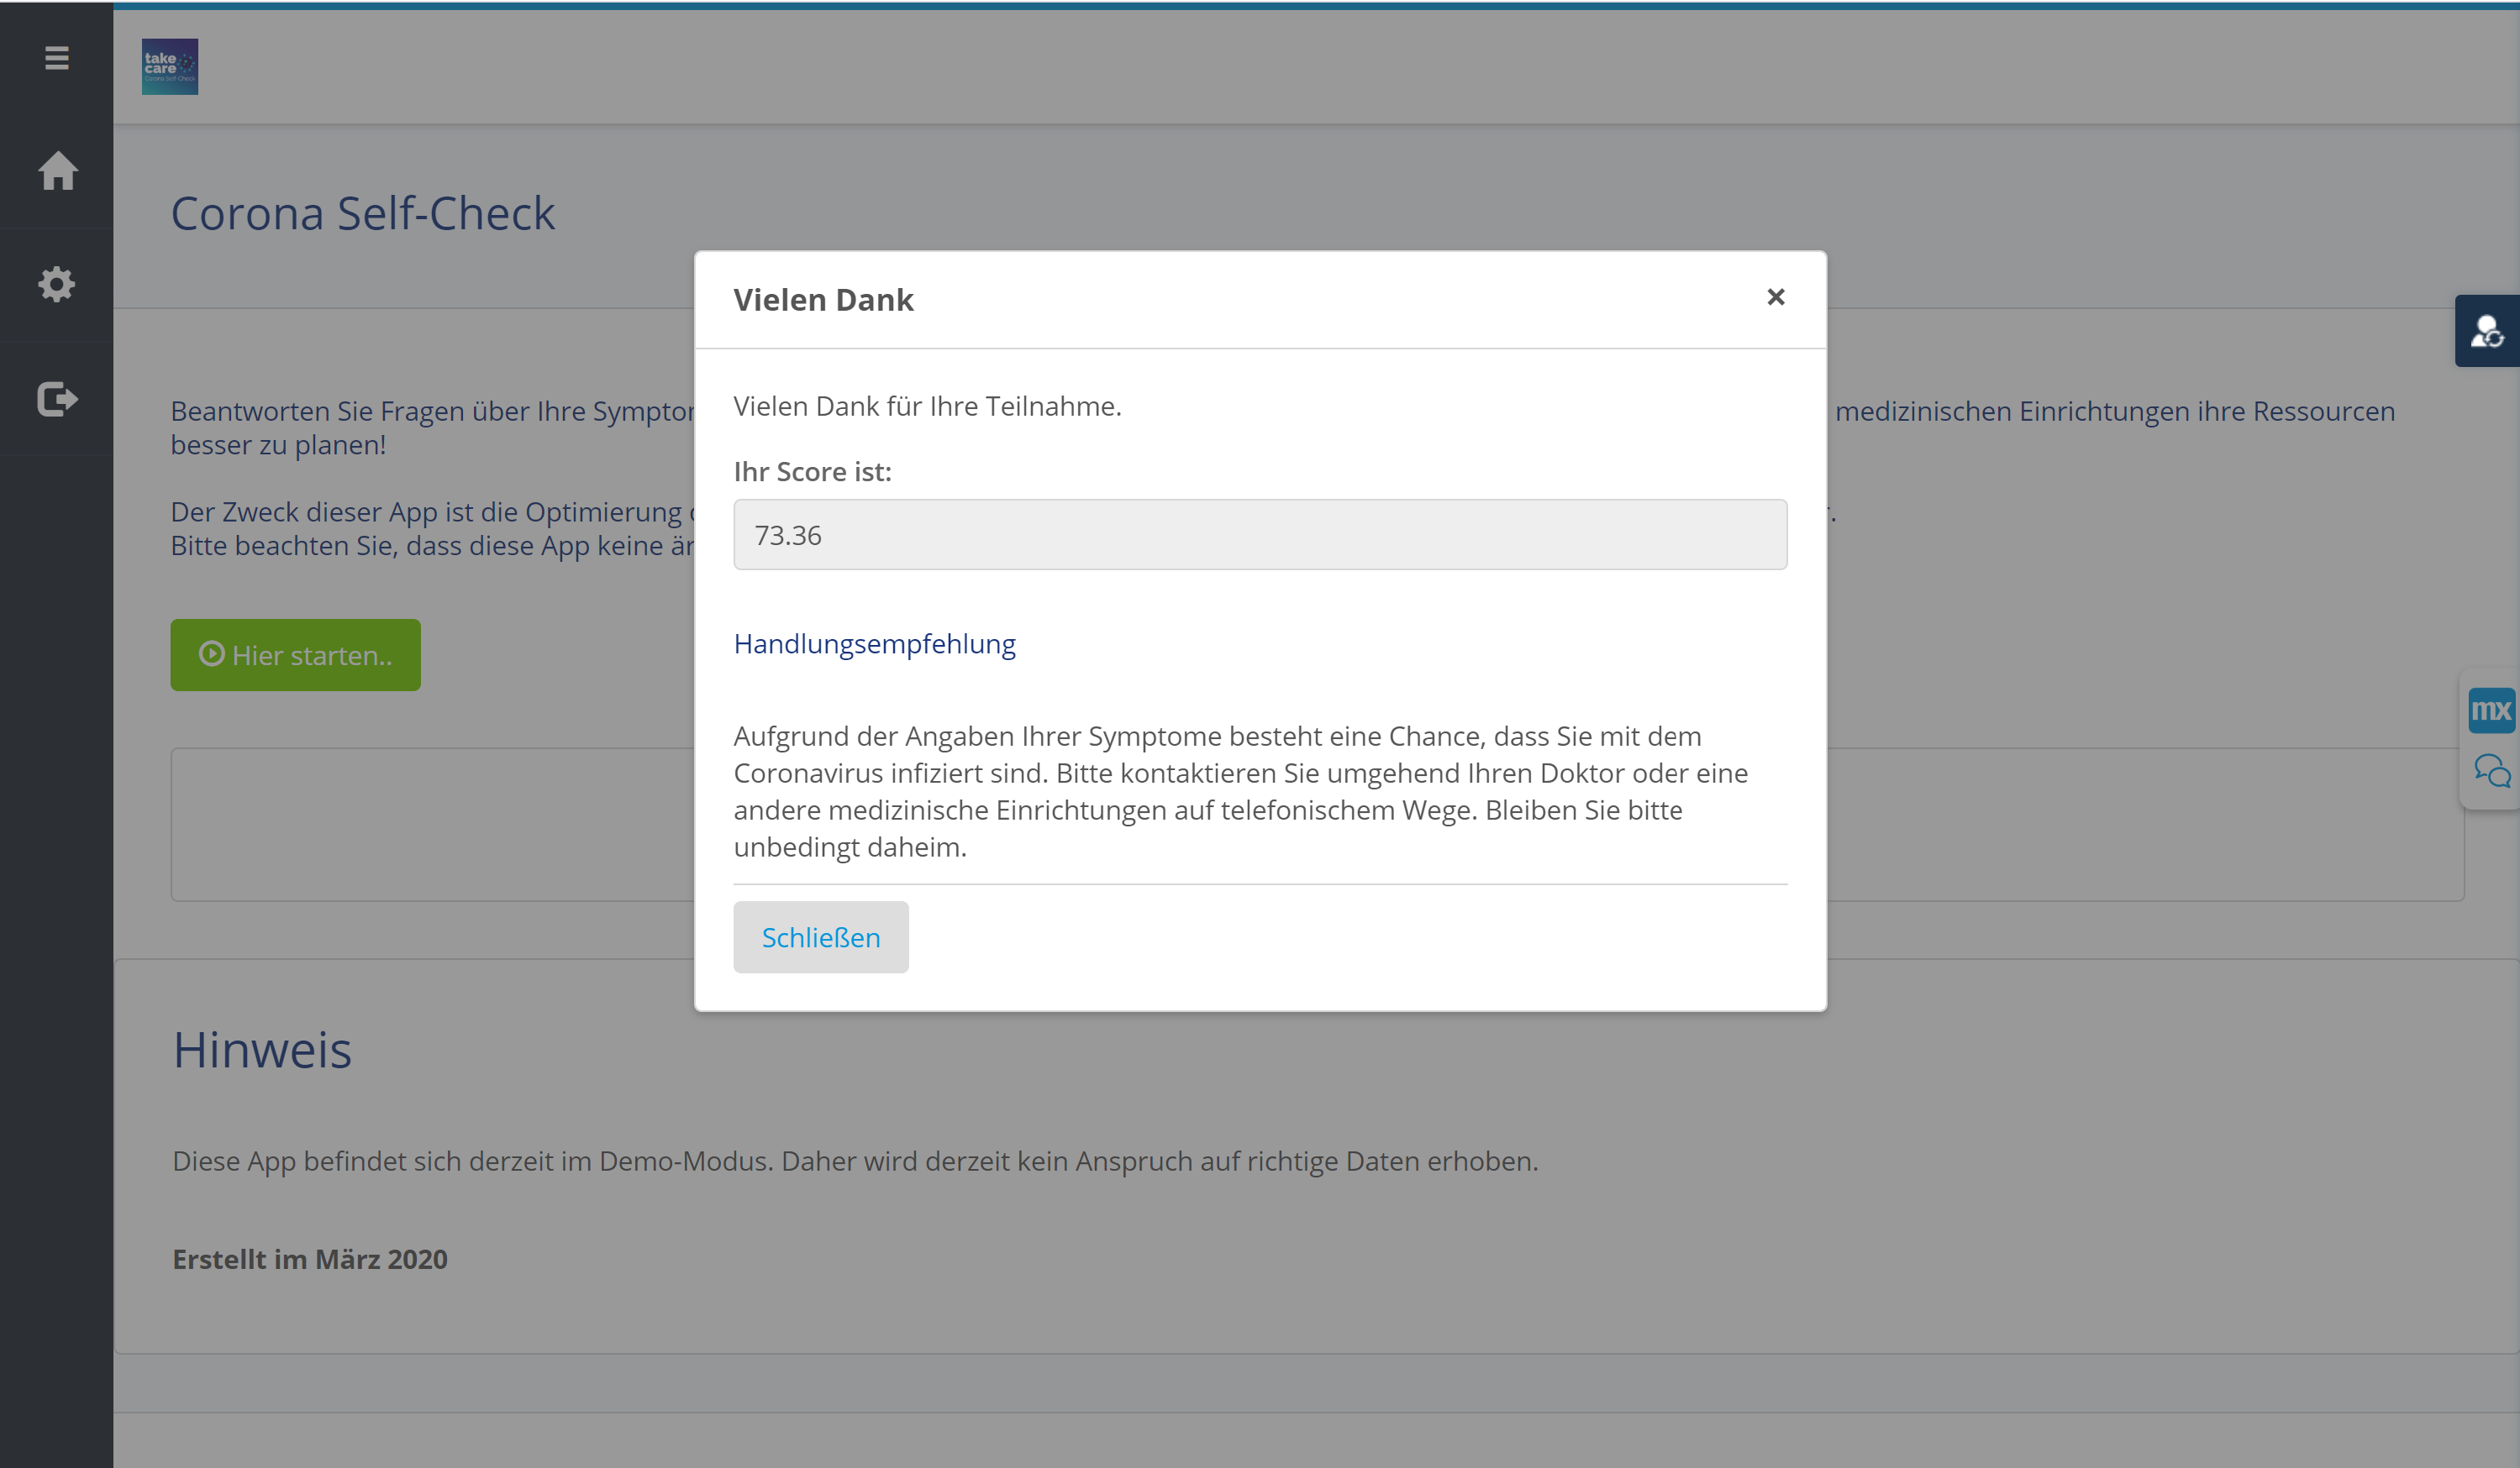Click the Hier starten.. button

coord(295,654)
